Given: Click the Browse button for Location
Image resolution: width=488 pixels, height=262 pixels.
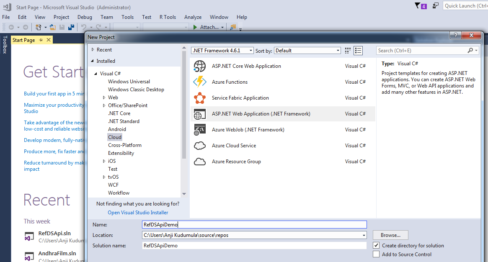Looking at the screenshot, I should (390, 235).
